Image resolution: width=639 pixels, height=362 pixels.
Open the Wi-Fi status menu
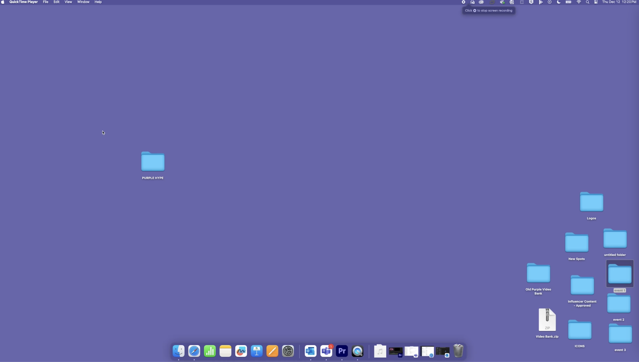(x=579, y=2)
